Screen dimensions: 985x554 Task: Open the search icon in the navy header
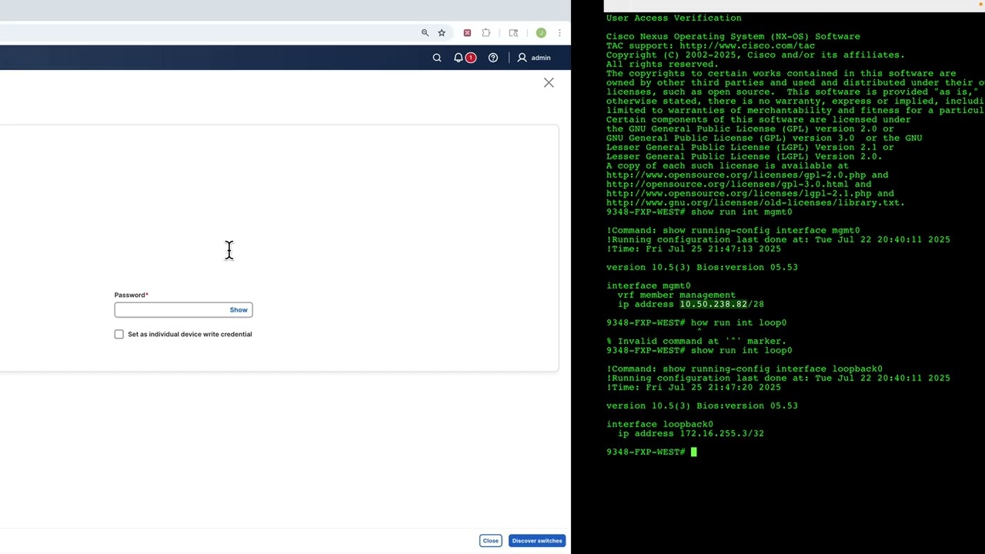click(437, 58)
